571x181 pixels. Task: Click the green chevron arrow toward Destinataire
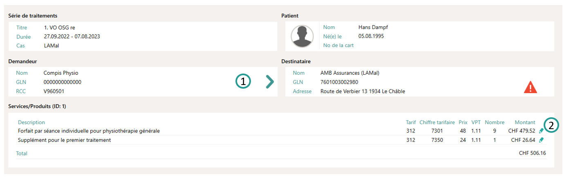[x=270, y=82]
